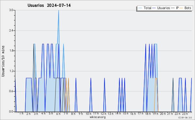This screenshot has height=120, width=195.
Task: Click the '5 h' x-axis label
Action: (51, 114)
